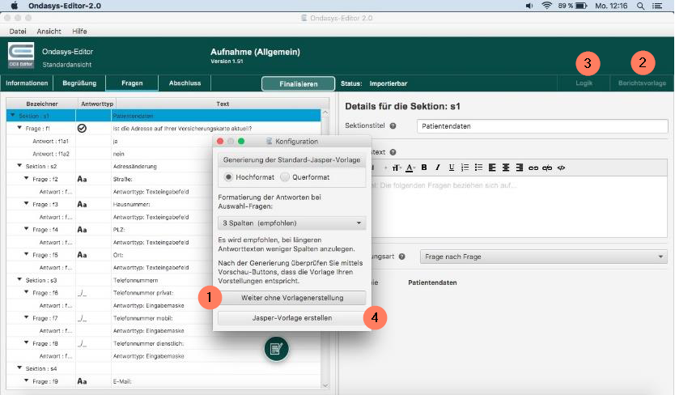Switch to the Informationen tab
675x395 pixels.
tap(27, 83)
